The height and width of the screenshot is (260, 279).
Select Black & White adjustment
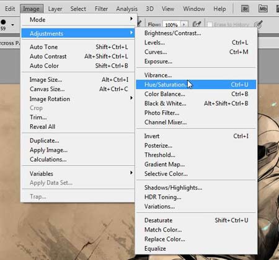pos(196,103)
